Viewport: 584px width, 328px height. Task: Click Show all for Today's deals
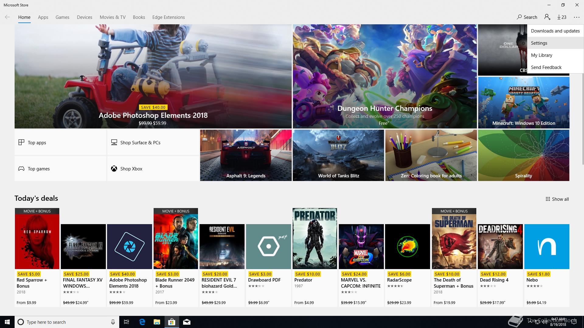[557, 199]
